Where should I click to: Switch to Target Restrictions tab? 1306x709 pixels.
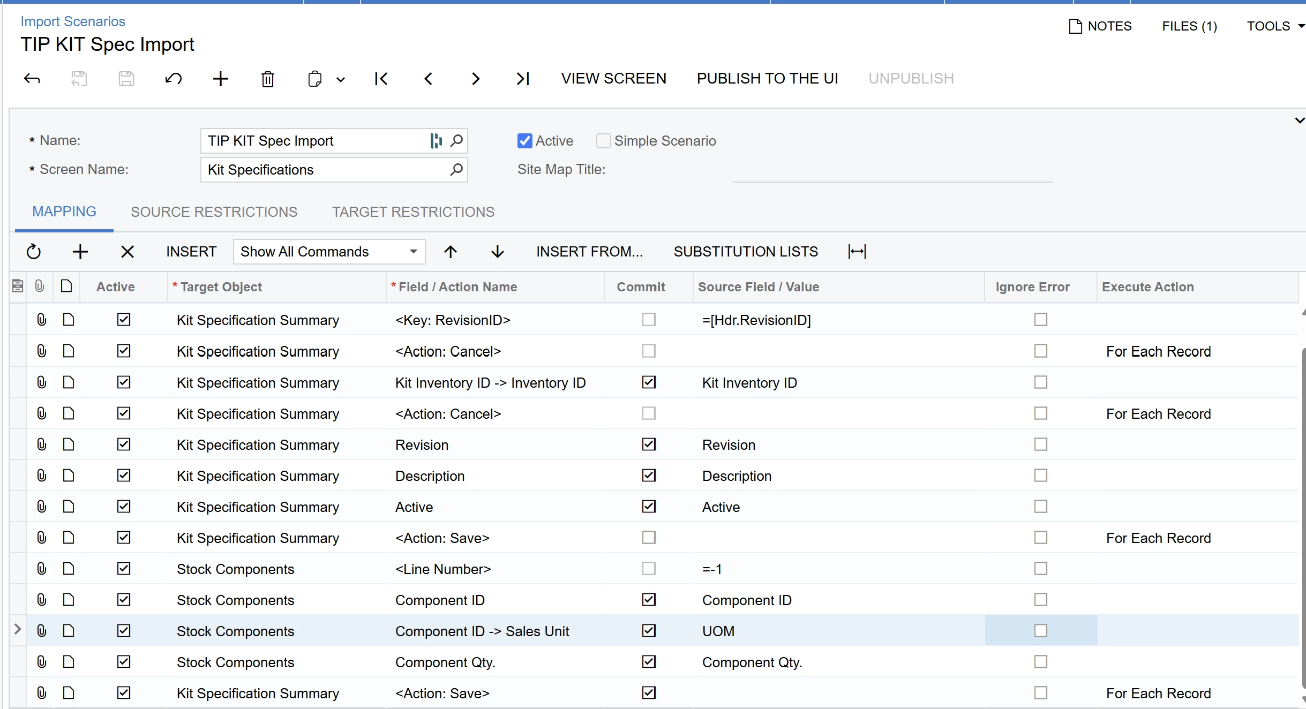(x=413, y=212)
